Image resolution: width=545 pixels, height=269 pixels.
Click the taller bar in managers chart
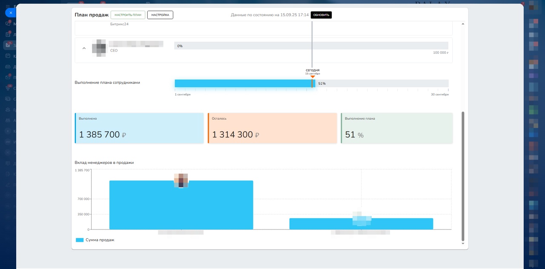pyautogui.click(x=181, y=205)
